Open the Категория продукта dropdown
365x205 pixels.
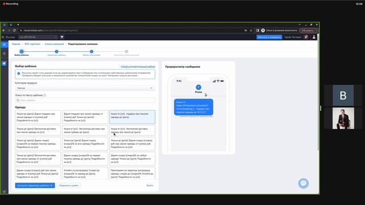pos(85,88)
